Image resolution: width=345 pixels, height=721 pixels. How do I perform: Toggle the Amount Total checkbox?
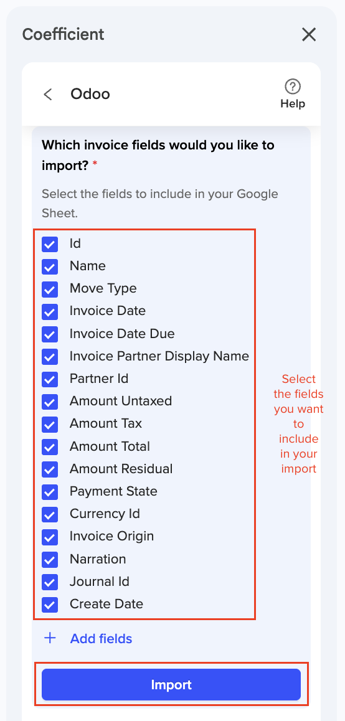tap(50, 446)
